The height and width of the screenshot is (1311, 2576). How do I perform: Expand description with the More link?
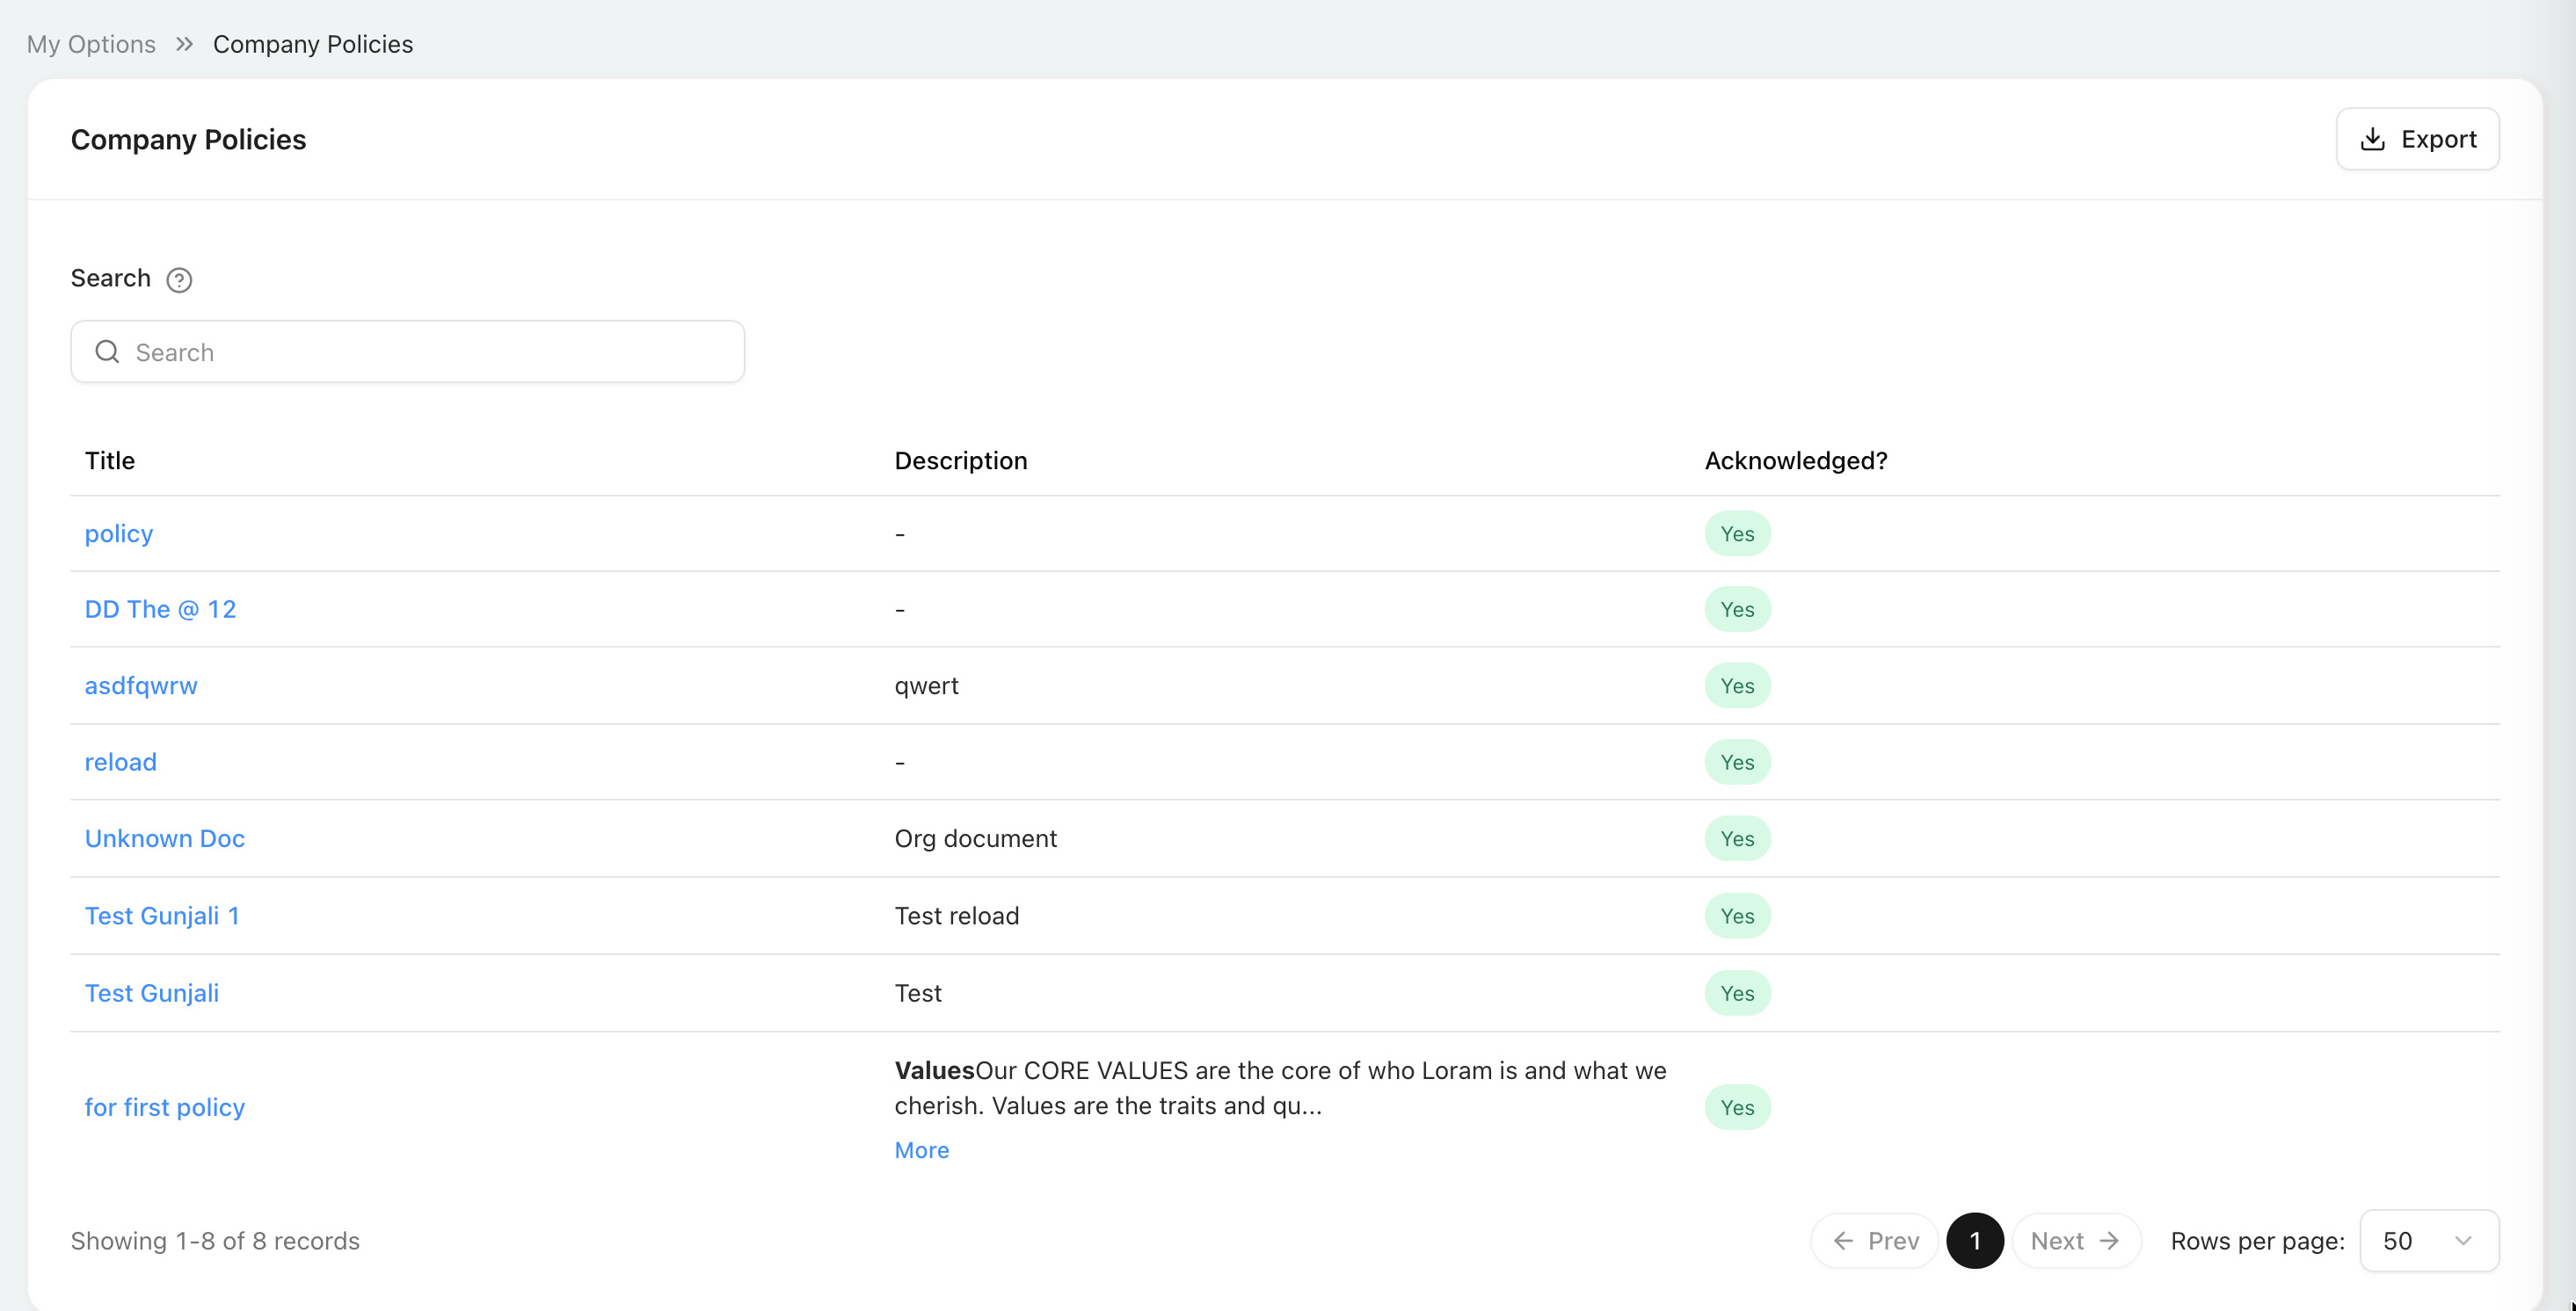click(922, 1150)
